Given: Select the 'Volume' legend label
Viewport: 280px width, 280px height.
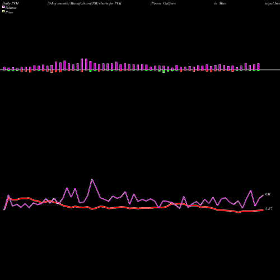Looking at the screenshot, I should point(11,8).
